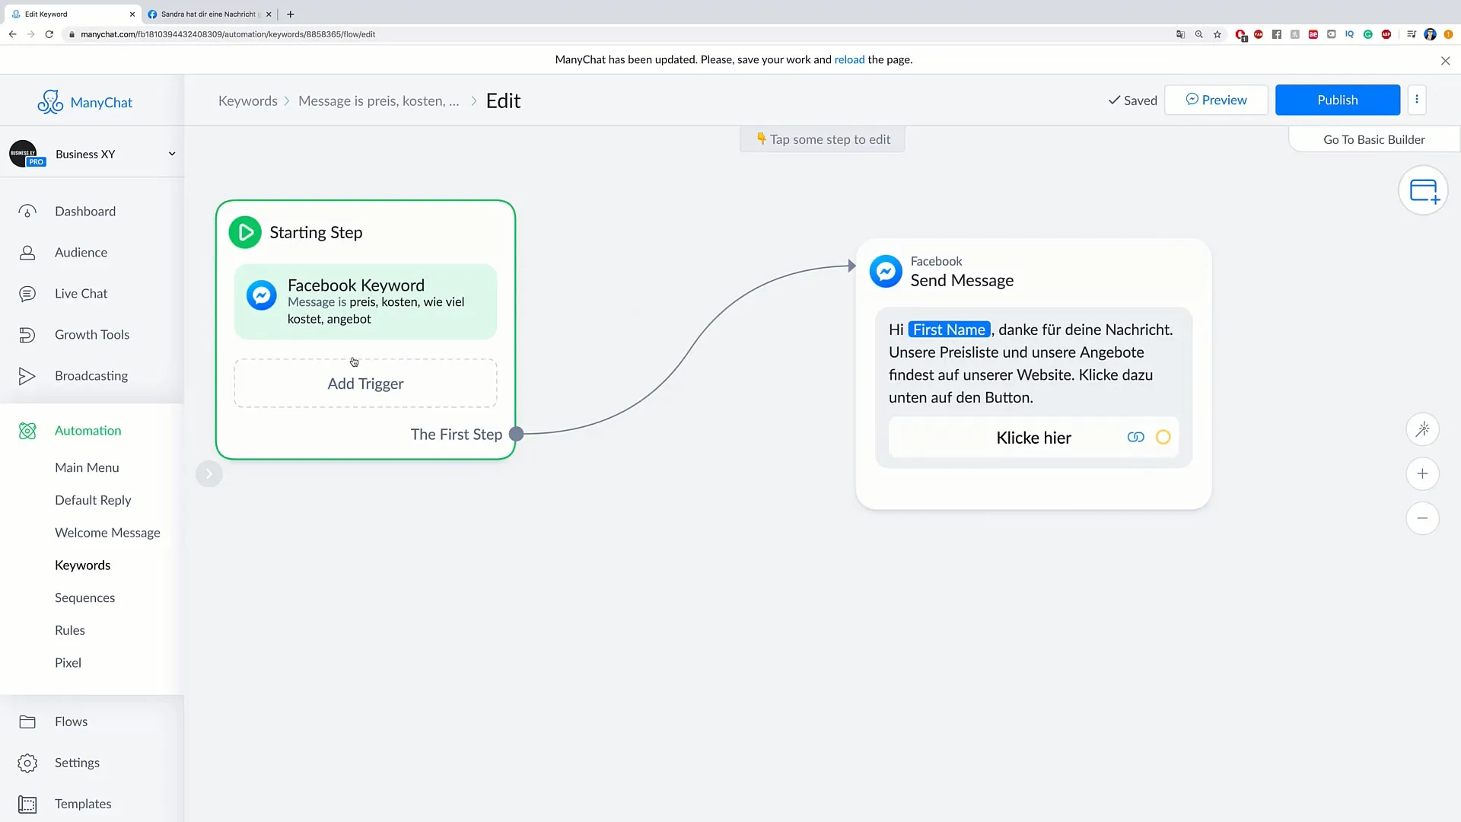
Task: Select the Facebook Keyword trigger card
Action: click(x=365, y=301)
